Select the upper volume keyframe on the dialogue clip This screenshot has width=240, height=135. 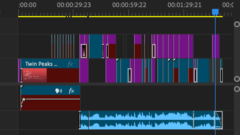[24, 99]
